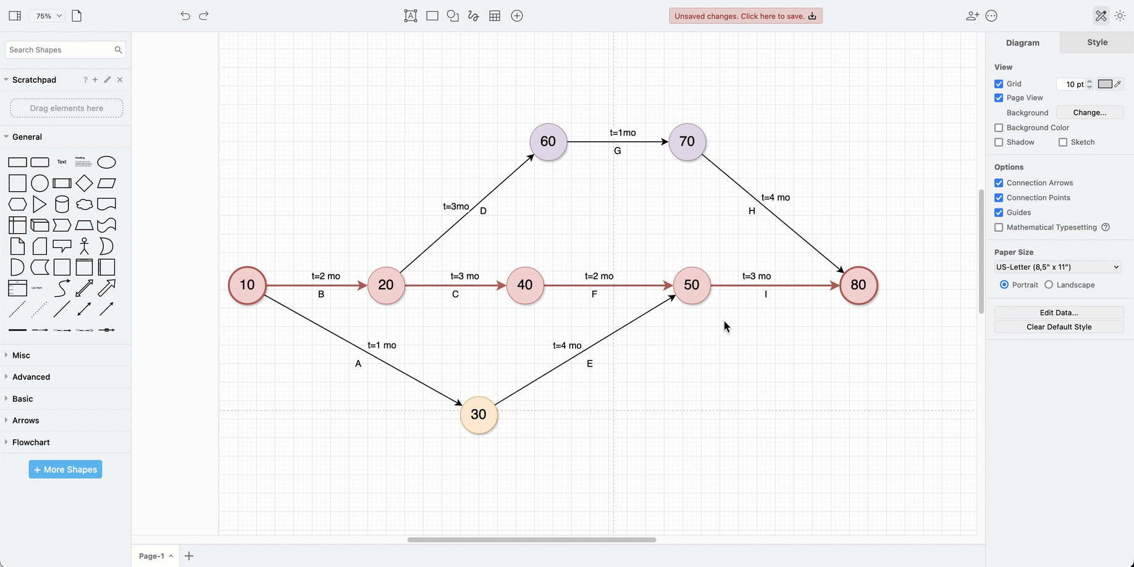1134x567 pixels.
Task: Edit the Scratchpad with the pencil icon
Action: [107, 80]
